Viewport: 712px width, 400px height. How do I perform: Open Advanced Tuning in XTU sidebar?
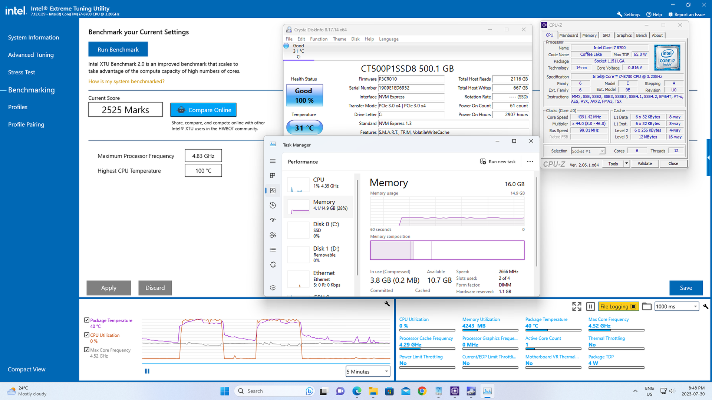pos(31,55)
